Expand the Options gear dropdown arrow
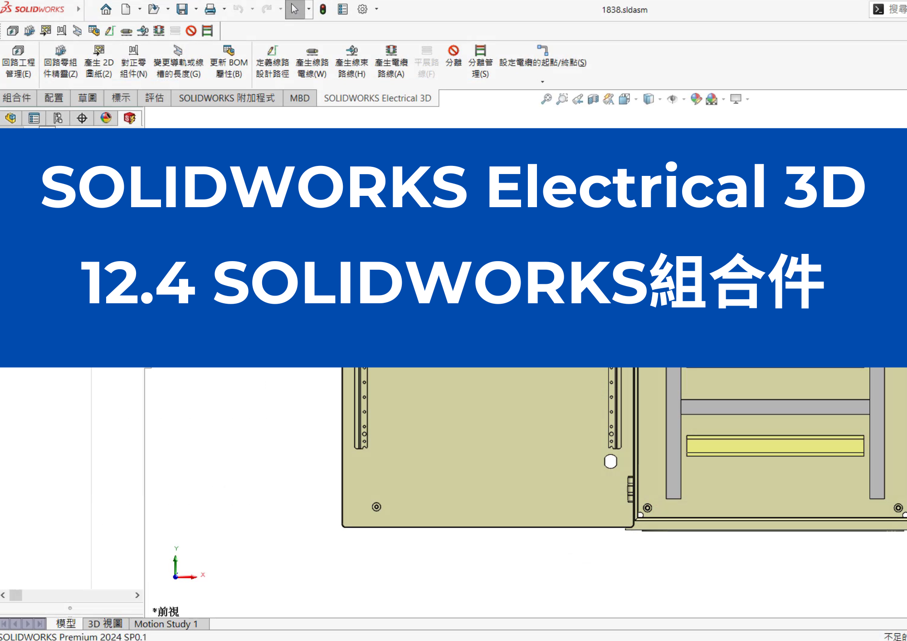Screen dimensions: 907x641 [x=376, y=9]
